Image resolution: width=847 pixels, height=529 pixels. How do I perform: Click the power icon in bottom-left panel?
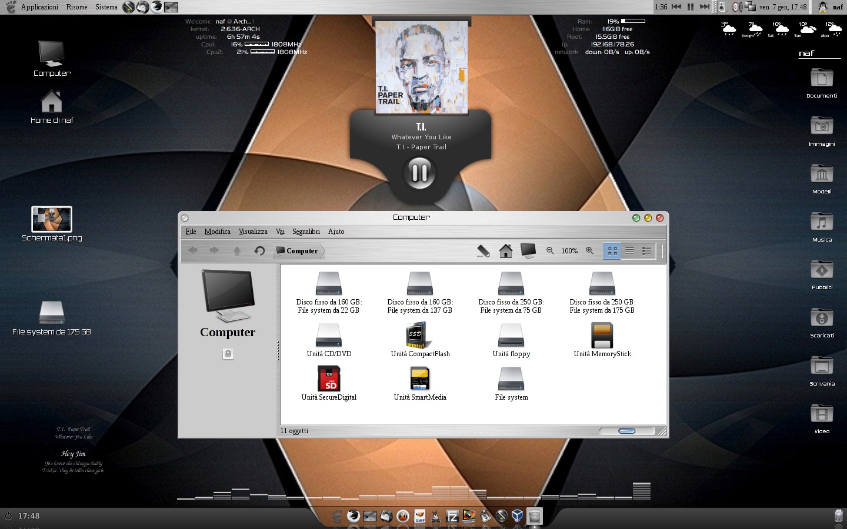coord(8,515)
